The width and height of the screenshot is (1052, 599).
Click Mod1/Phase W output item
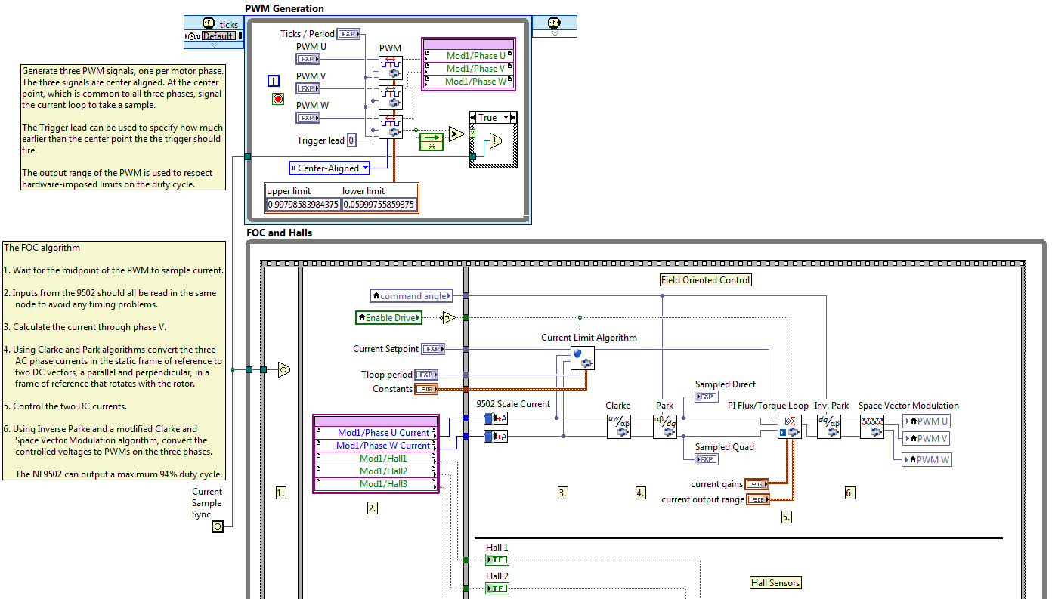468,82
